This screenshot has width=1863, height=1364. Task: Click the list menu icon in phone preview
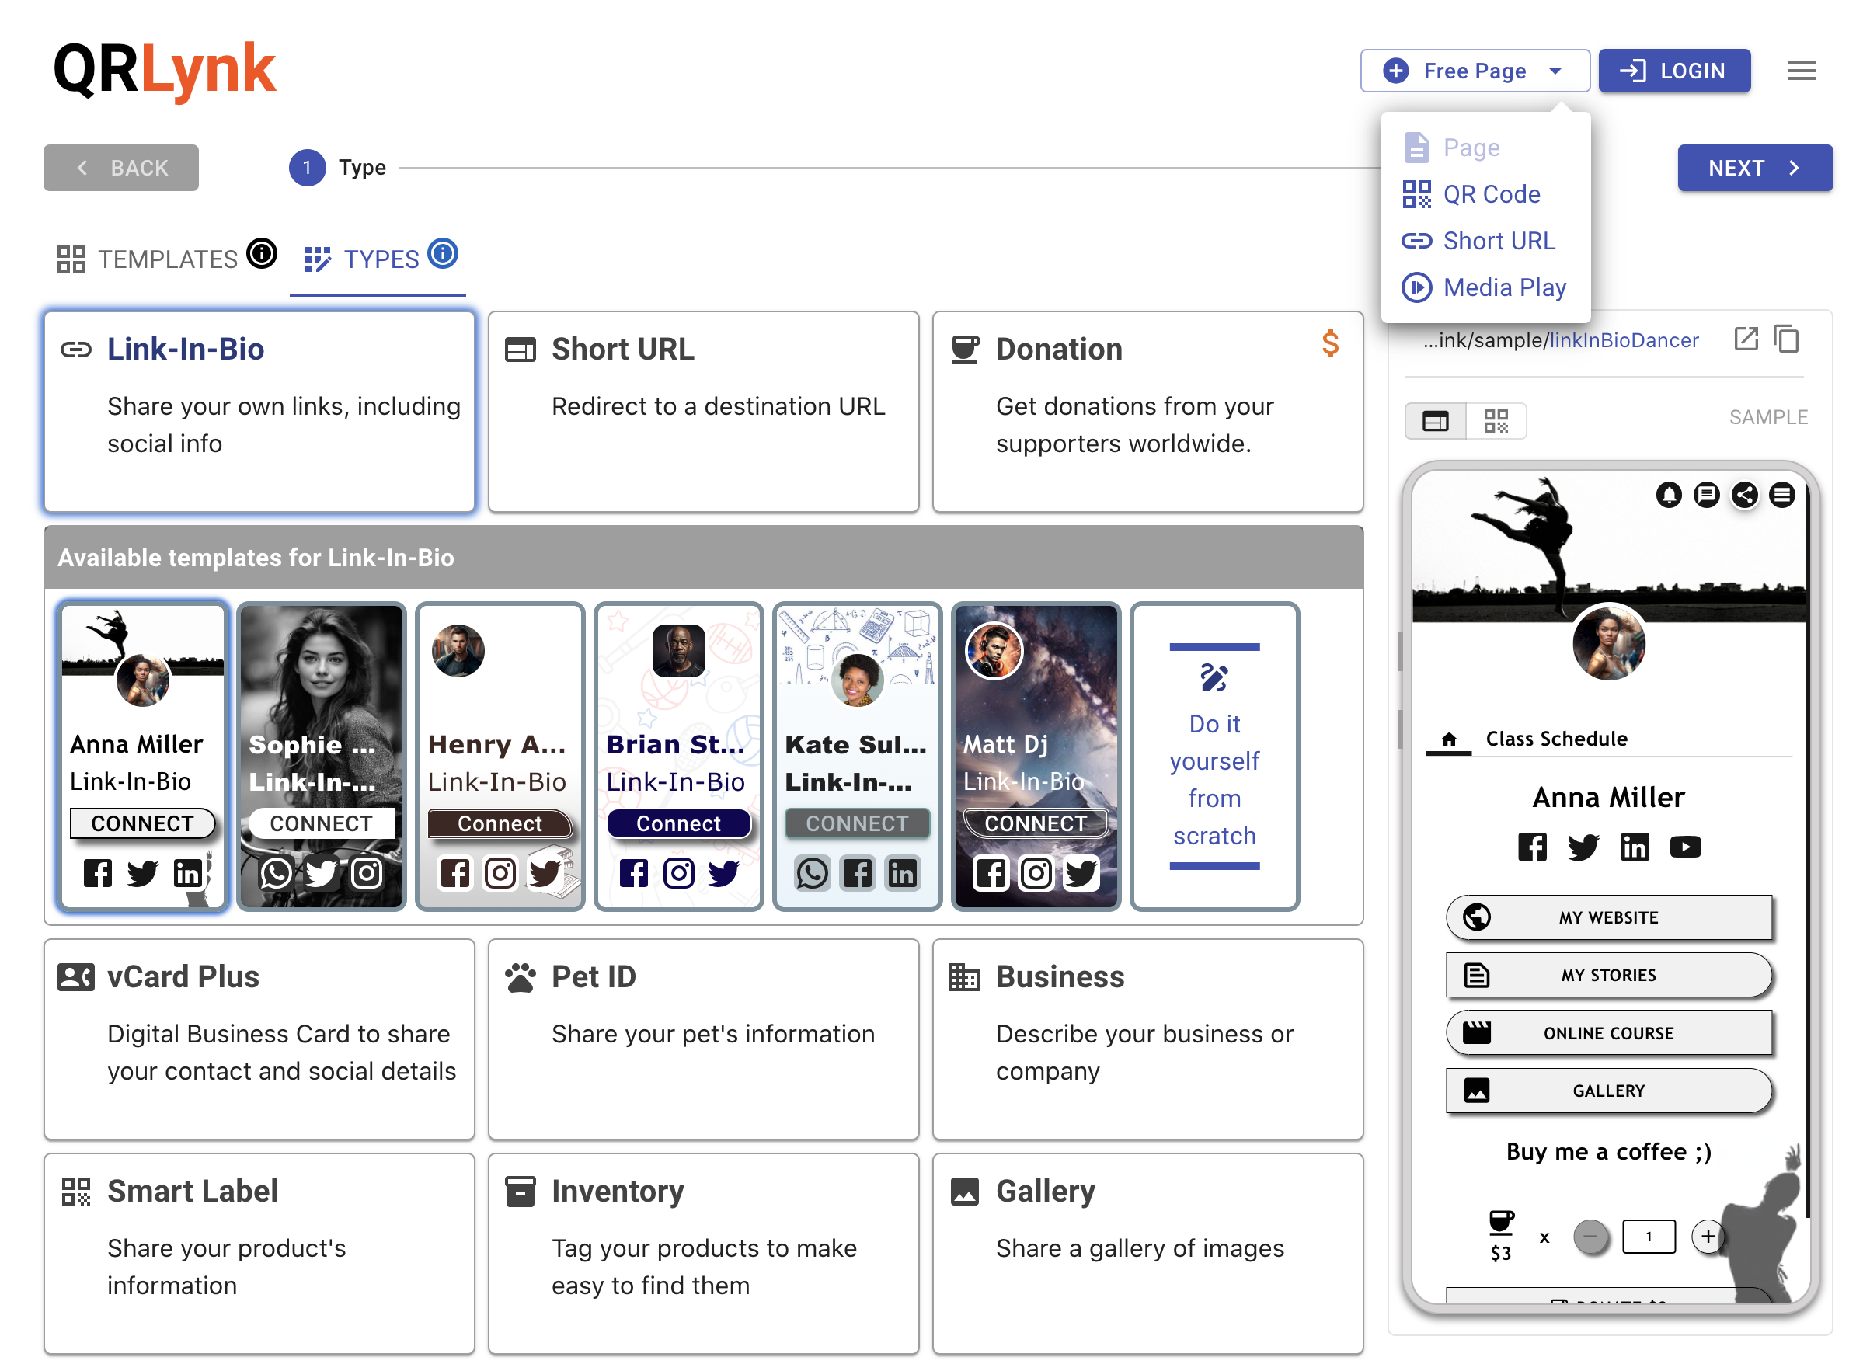[x=1781, y=495]
